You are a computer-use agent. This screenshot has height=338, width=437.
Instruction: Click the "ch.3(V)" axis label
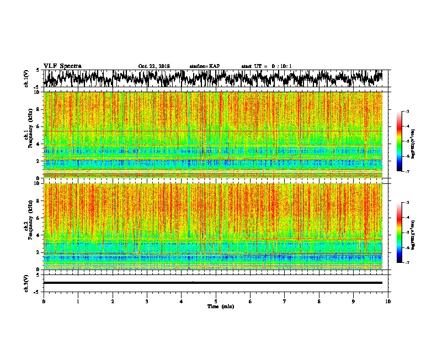click(x=26, y=283)
